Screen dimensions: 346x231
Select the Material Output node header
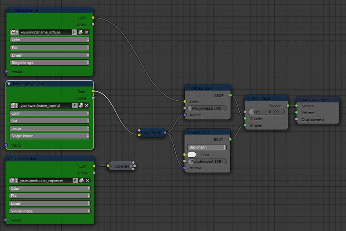click(x=317, y=100)
